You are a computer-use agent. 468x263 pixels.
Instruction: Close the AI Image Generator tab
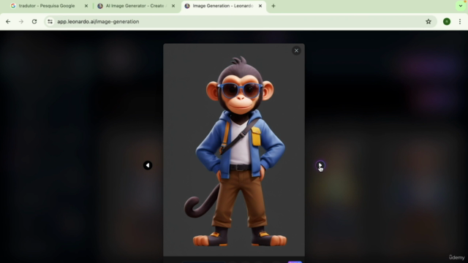pos(173,6)
